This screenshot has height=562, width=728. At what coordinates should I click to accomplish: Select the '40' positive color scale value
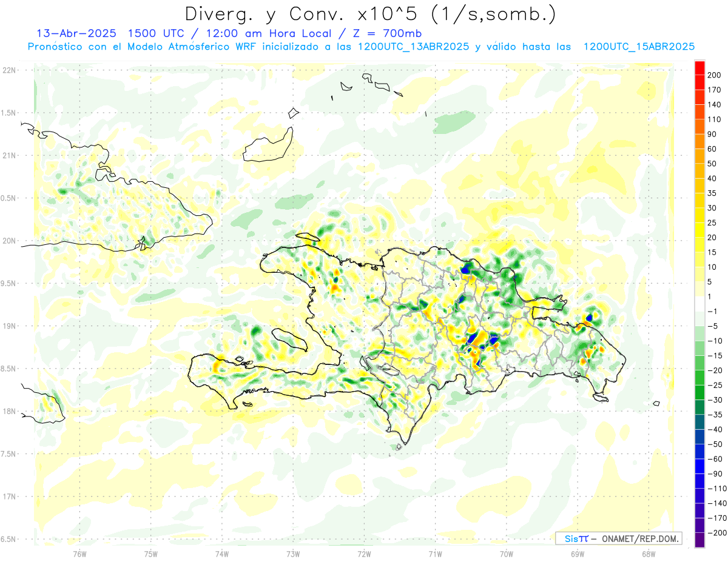[713, 178]
